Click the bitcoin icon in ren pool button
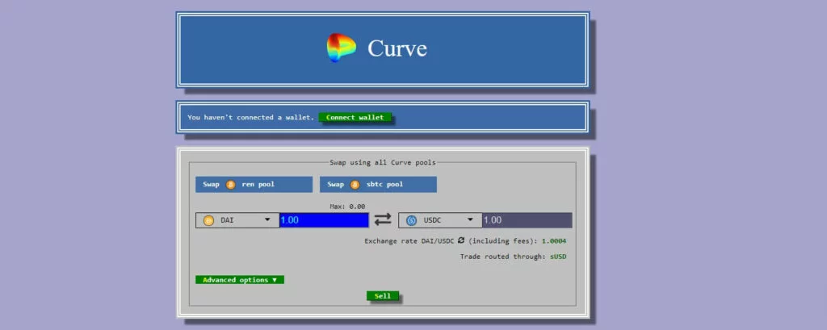This screenshot has height=330, width=827. click(230, 185)
